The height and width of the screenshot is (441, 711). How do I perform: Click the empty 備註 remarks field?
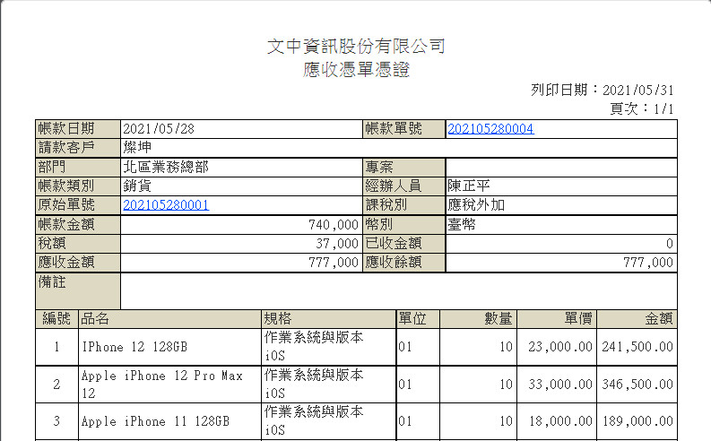[399, 291]
